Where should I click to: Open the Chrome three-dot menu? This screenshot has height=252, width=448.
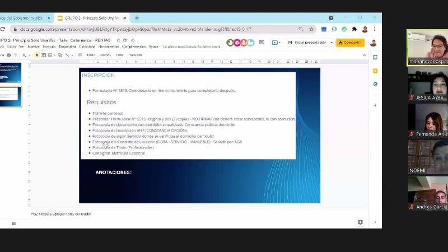coord(375,29)
